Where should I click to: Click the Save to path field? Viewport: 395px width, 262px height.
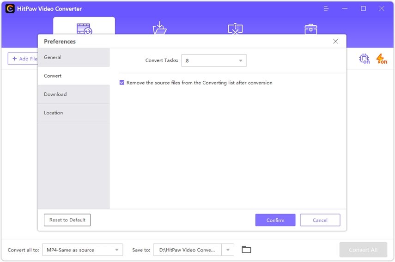click(x=187, y=250)
